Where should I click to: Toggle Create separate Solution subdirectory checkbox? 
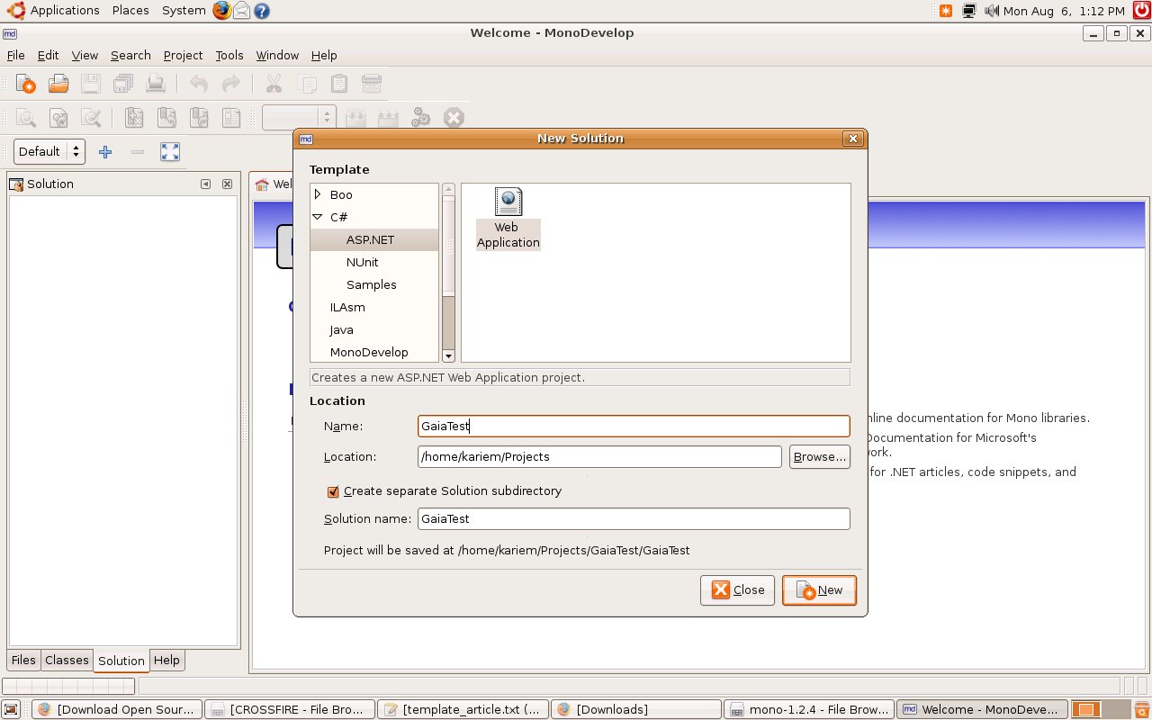click(333, 491)
